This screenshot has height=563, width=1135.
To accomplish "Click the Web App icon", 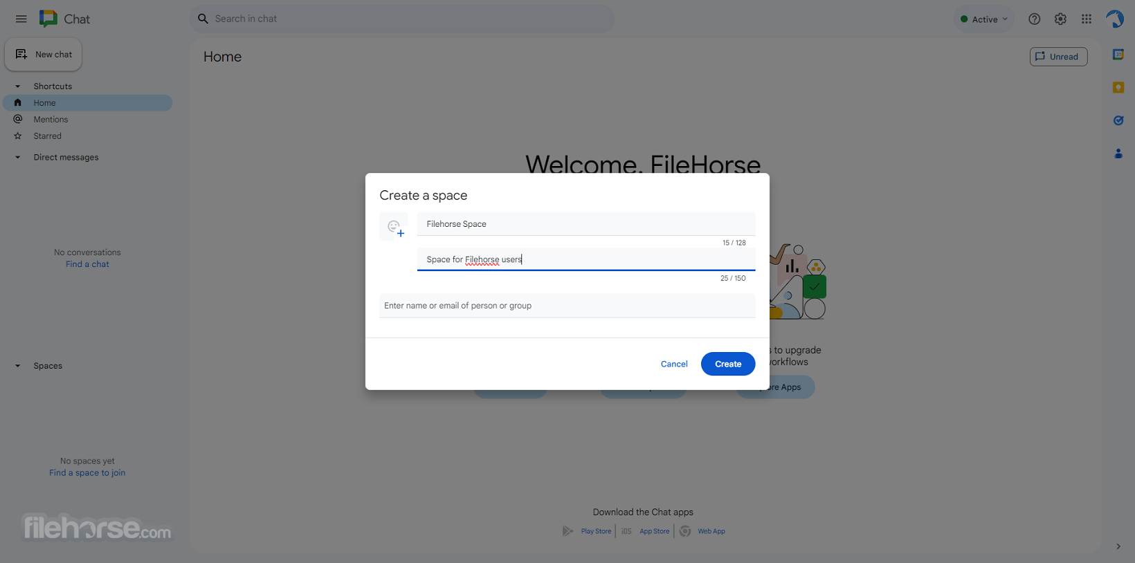I will click(x=685, y=531).
